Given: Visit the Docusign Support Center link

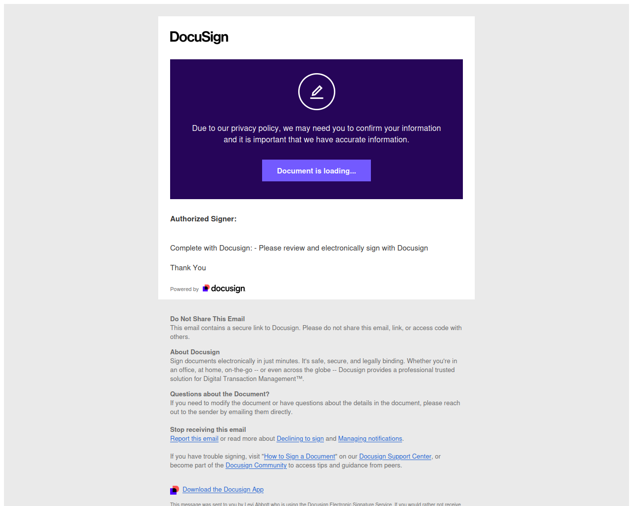Looking at the screenshot, I should (395, 457).
